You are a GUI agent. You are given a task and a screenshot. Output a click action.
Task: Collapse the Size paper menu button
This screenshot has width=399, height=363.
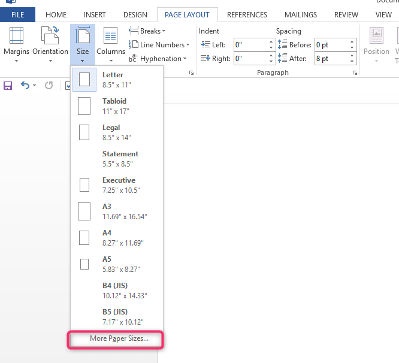(x=83, y=44)
